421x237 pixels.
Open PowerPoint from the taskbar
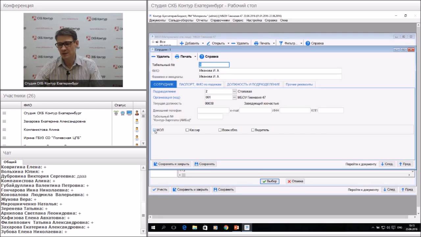point(236,227)
